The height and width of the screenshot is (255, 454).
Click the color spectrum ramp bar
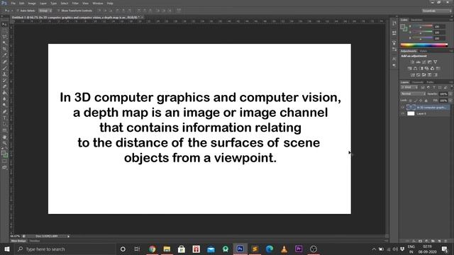tap(424, 45)
